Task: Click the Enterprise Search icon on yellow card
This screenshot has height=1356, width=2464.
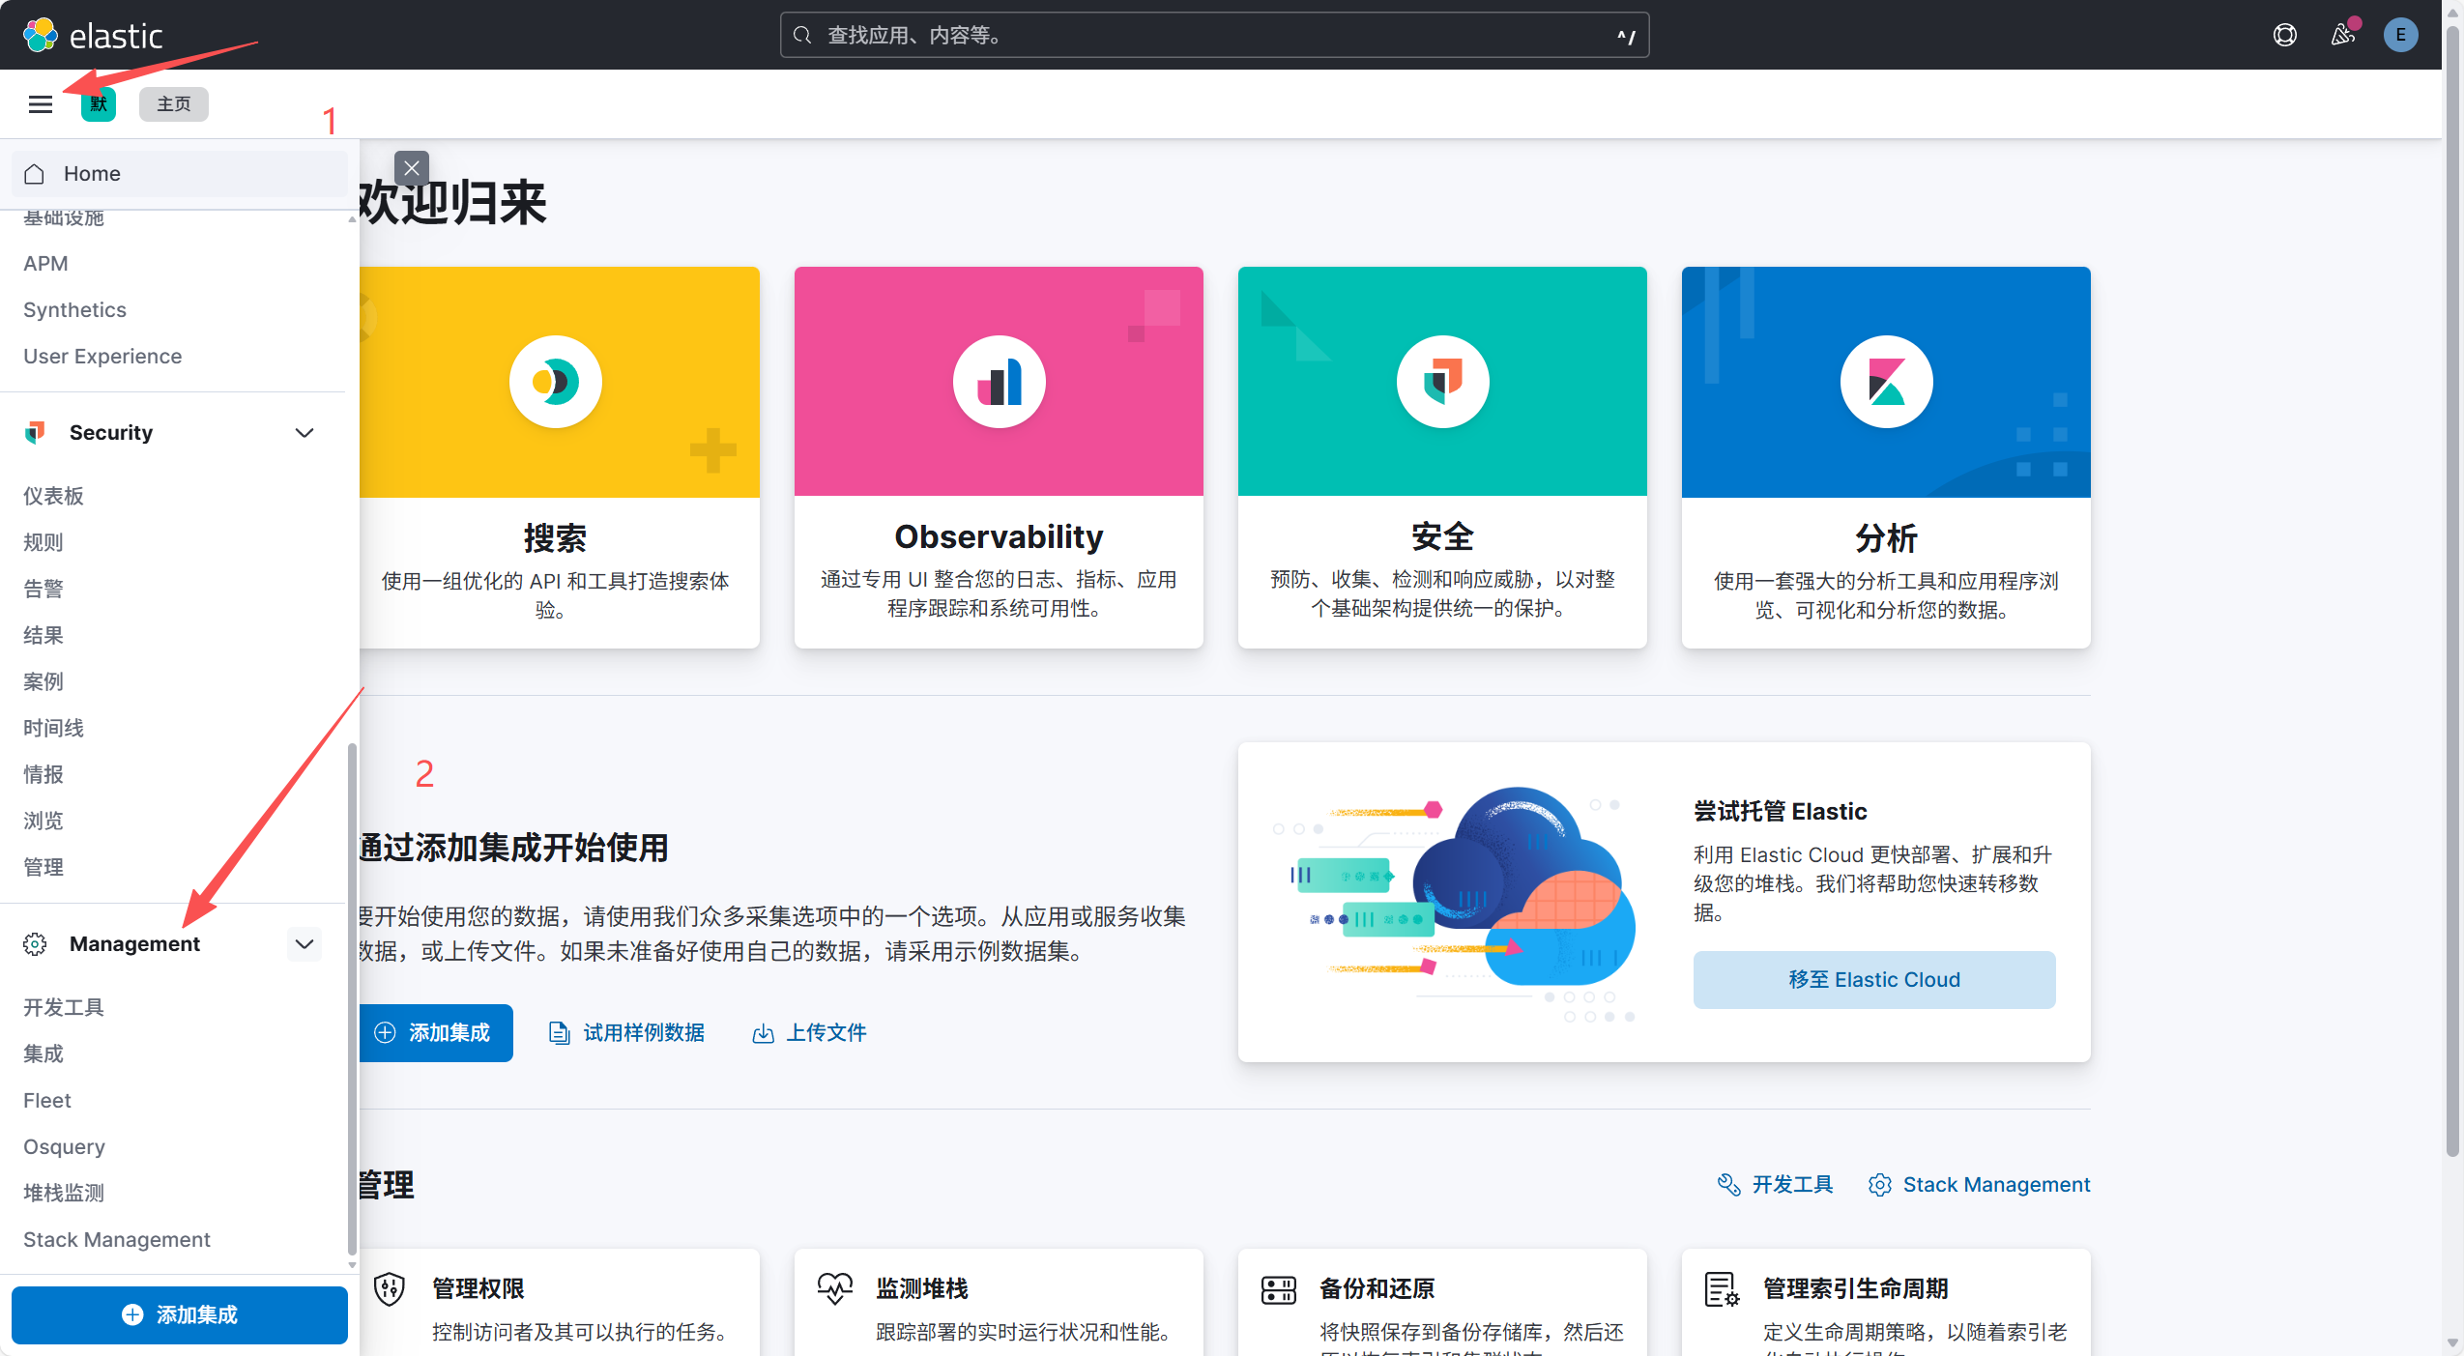Action: tap(556, 382)
